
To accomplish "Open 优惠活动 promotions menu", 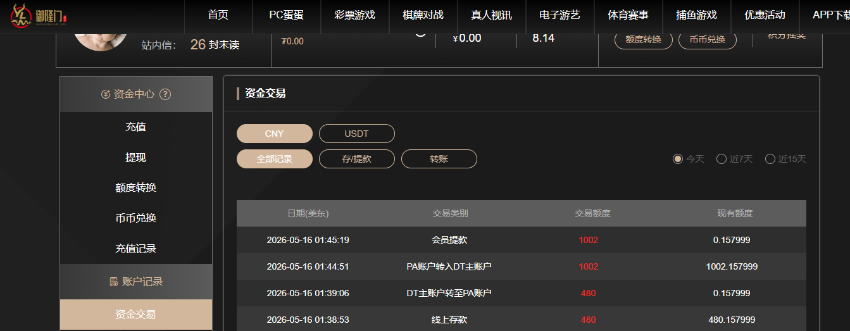I will 765,15.
